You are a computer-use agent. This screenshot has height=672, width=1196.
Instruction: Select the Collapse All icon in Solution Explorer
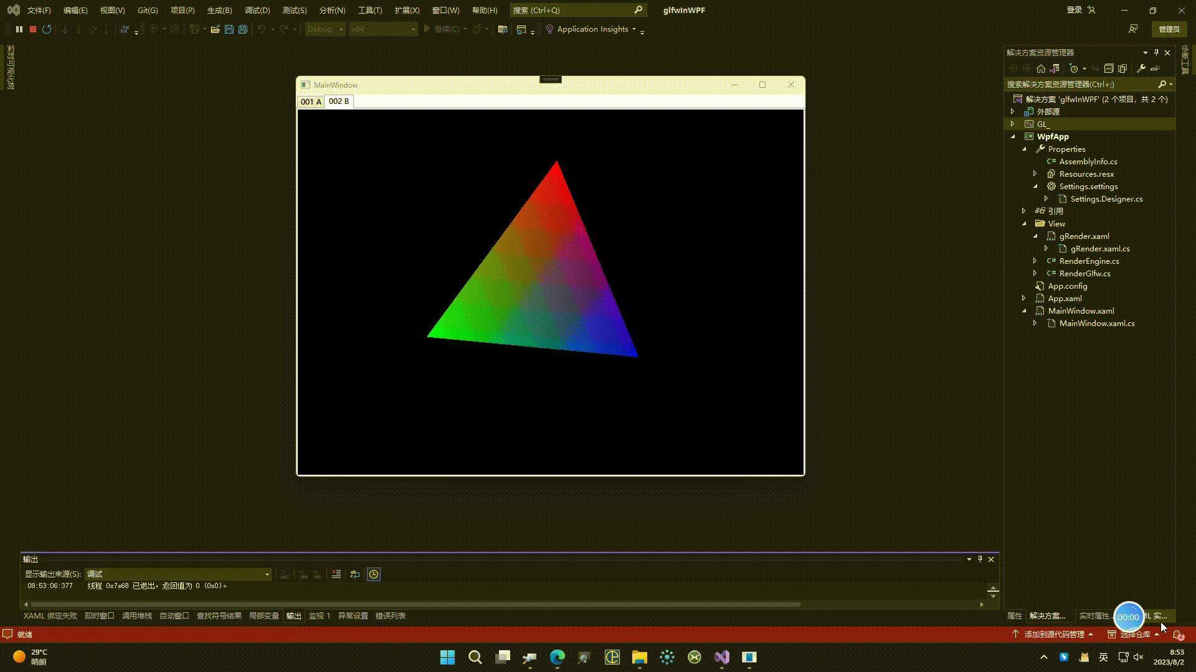1109,68
